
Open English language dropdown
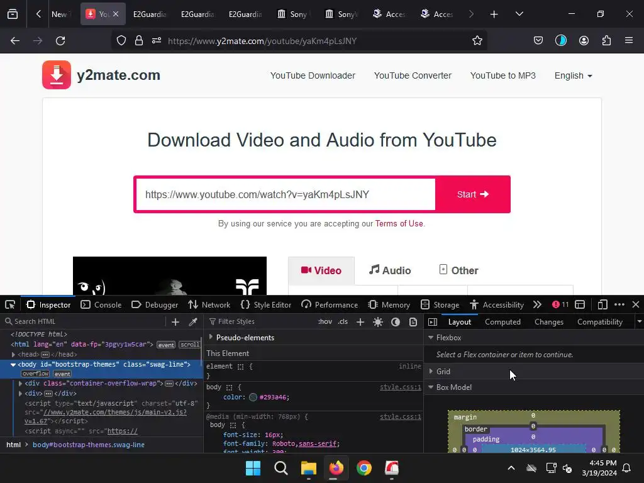574,75
